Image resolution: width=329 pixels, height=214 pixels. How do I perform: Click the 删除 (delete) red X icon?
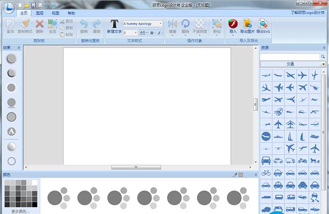coord(40,26)
